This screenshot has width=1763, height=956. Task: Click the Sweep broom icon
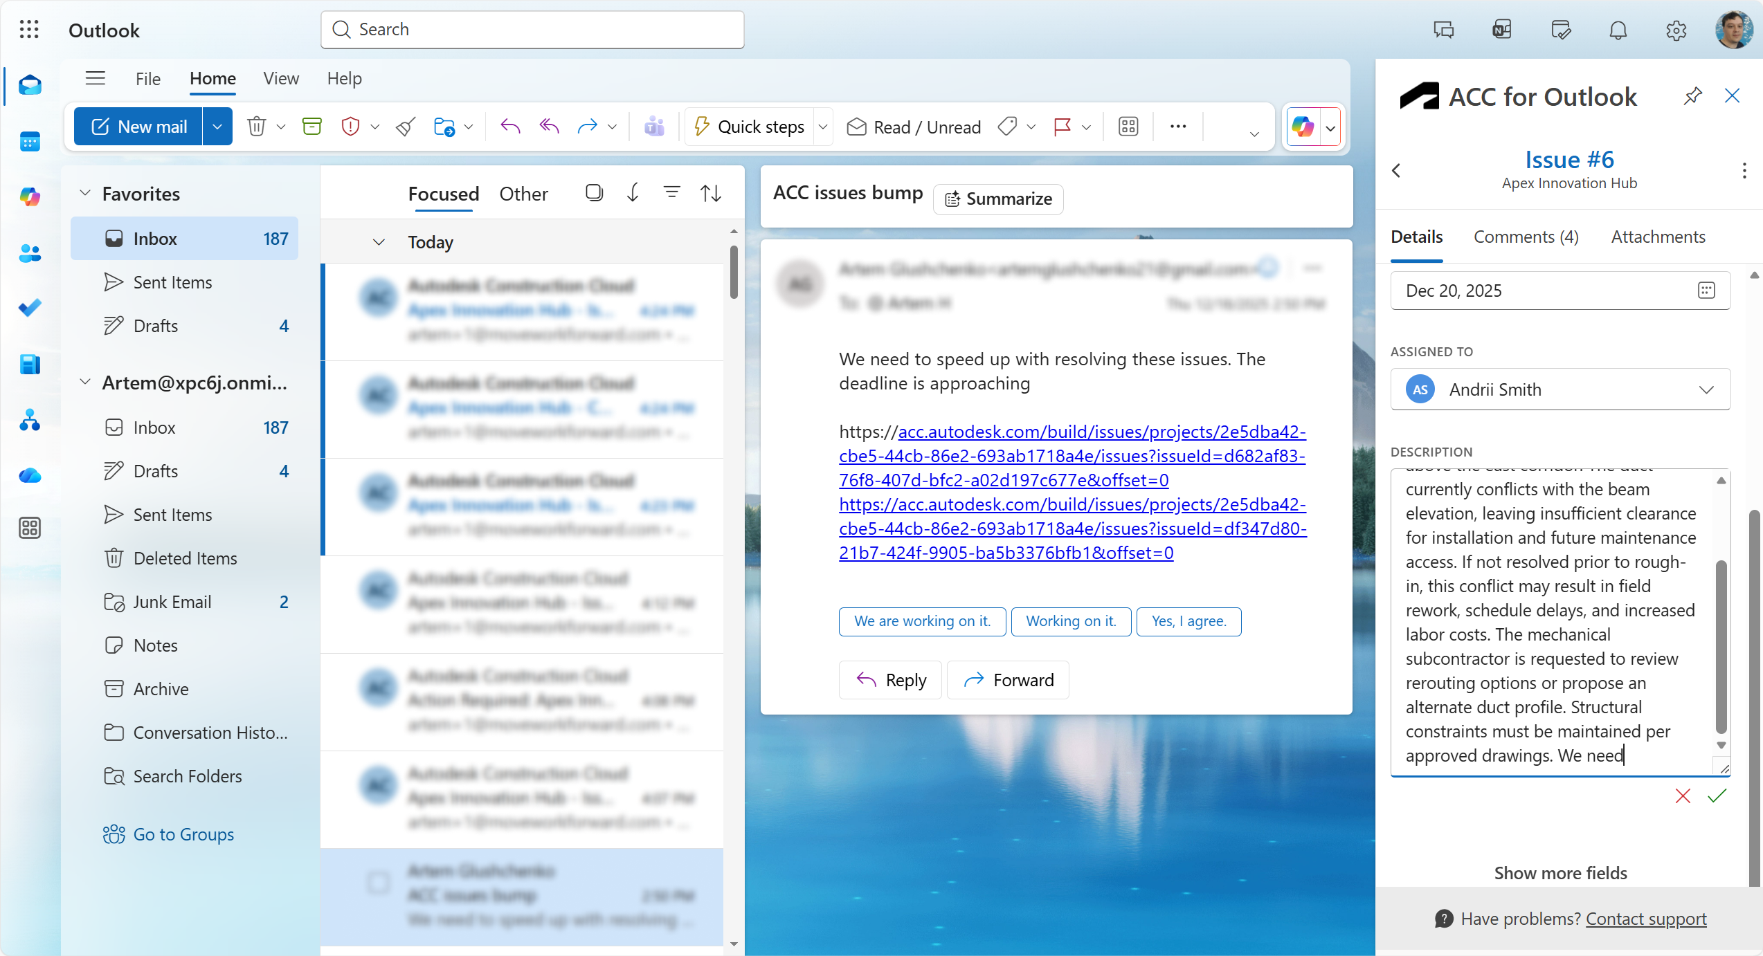coord(406,127)
